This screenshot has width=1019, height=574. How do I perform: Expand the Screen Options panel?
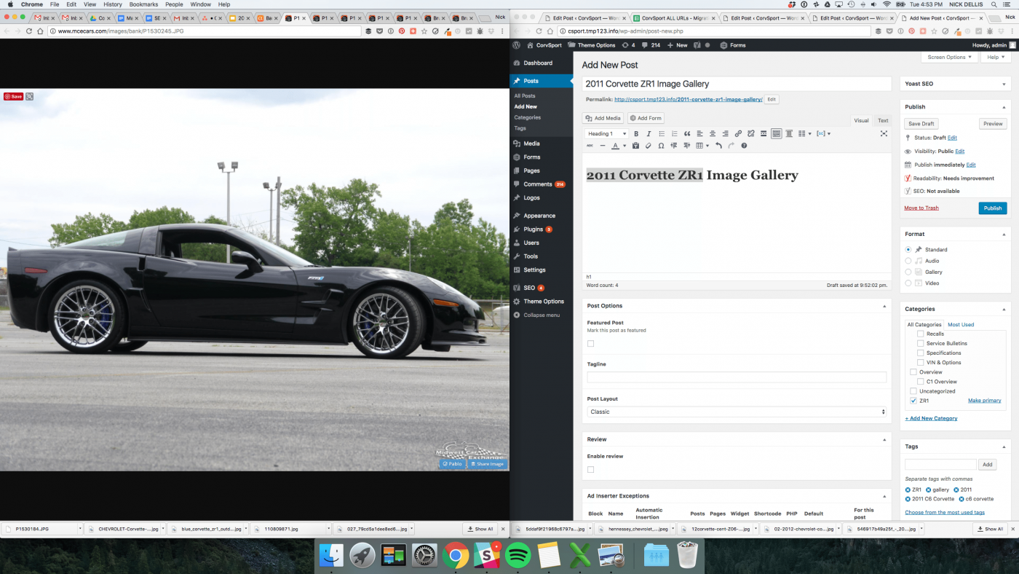click(x=949, y=57)
